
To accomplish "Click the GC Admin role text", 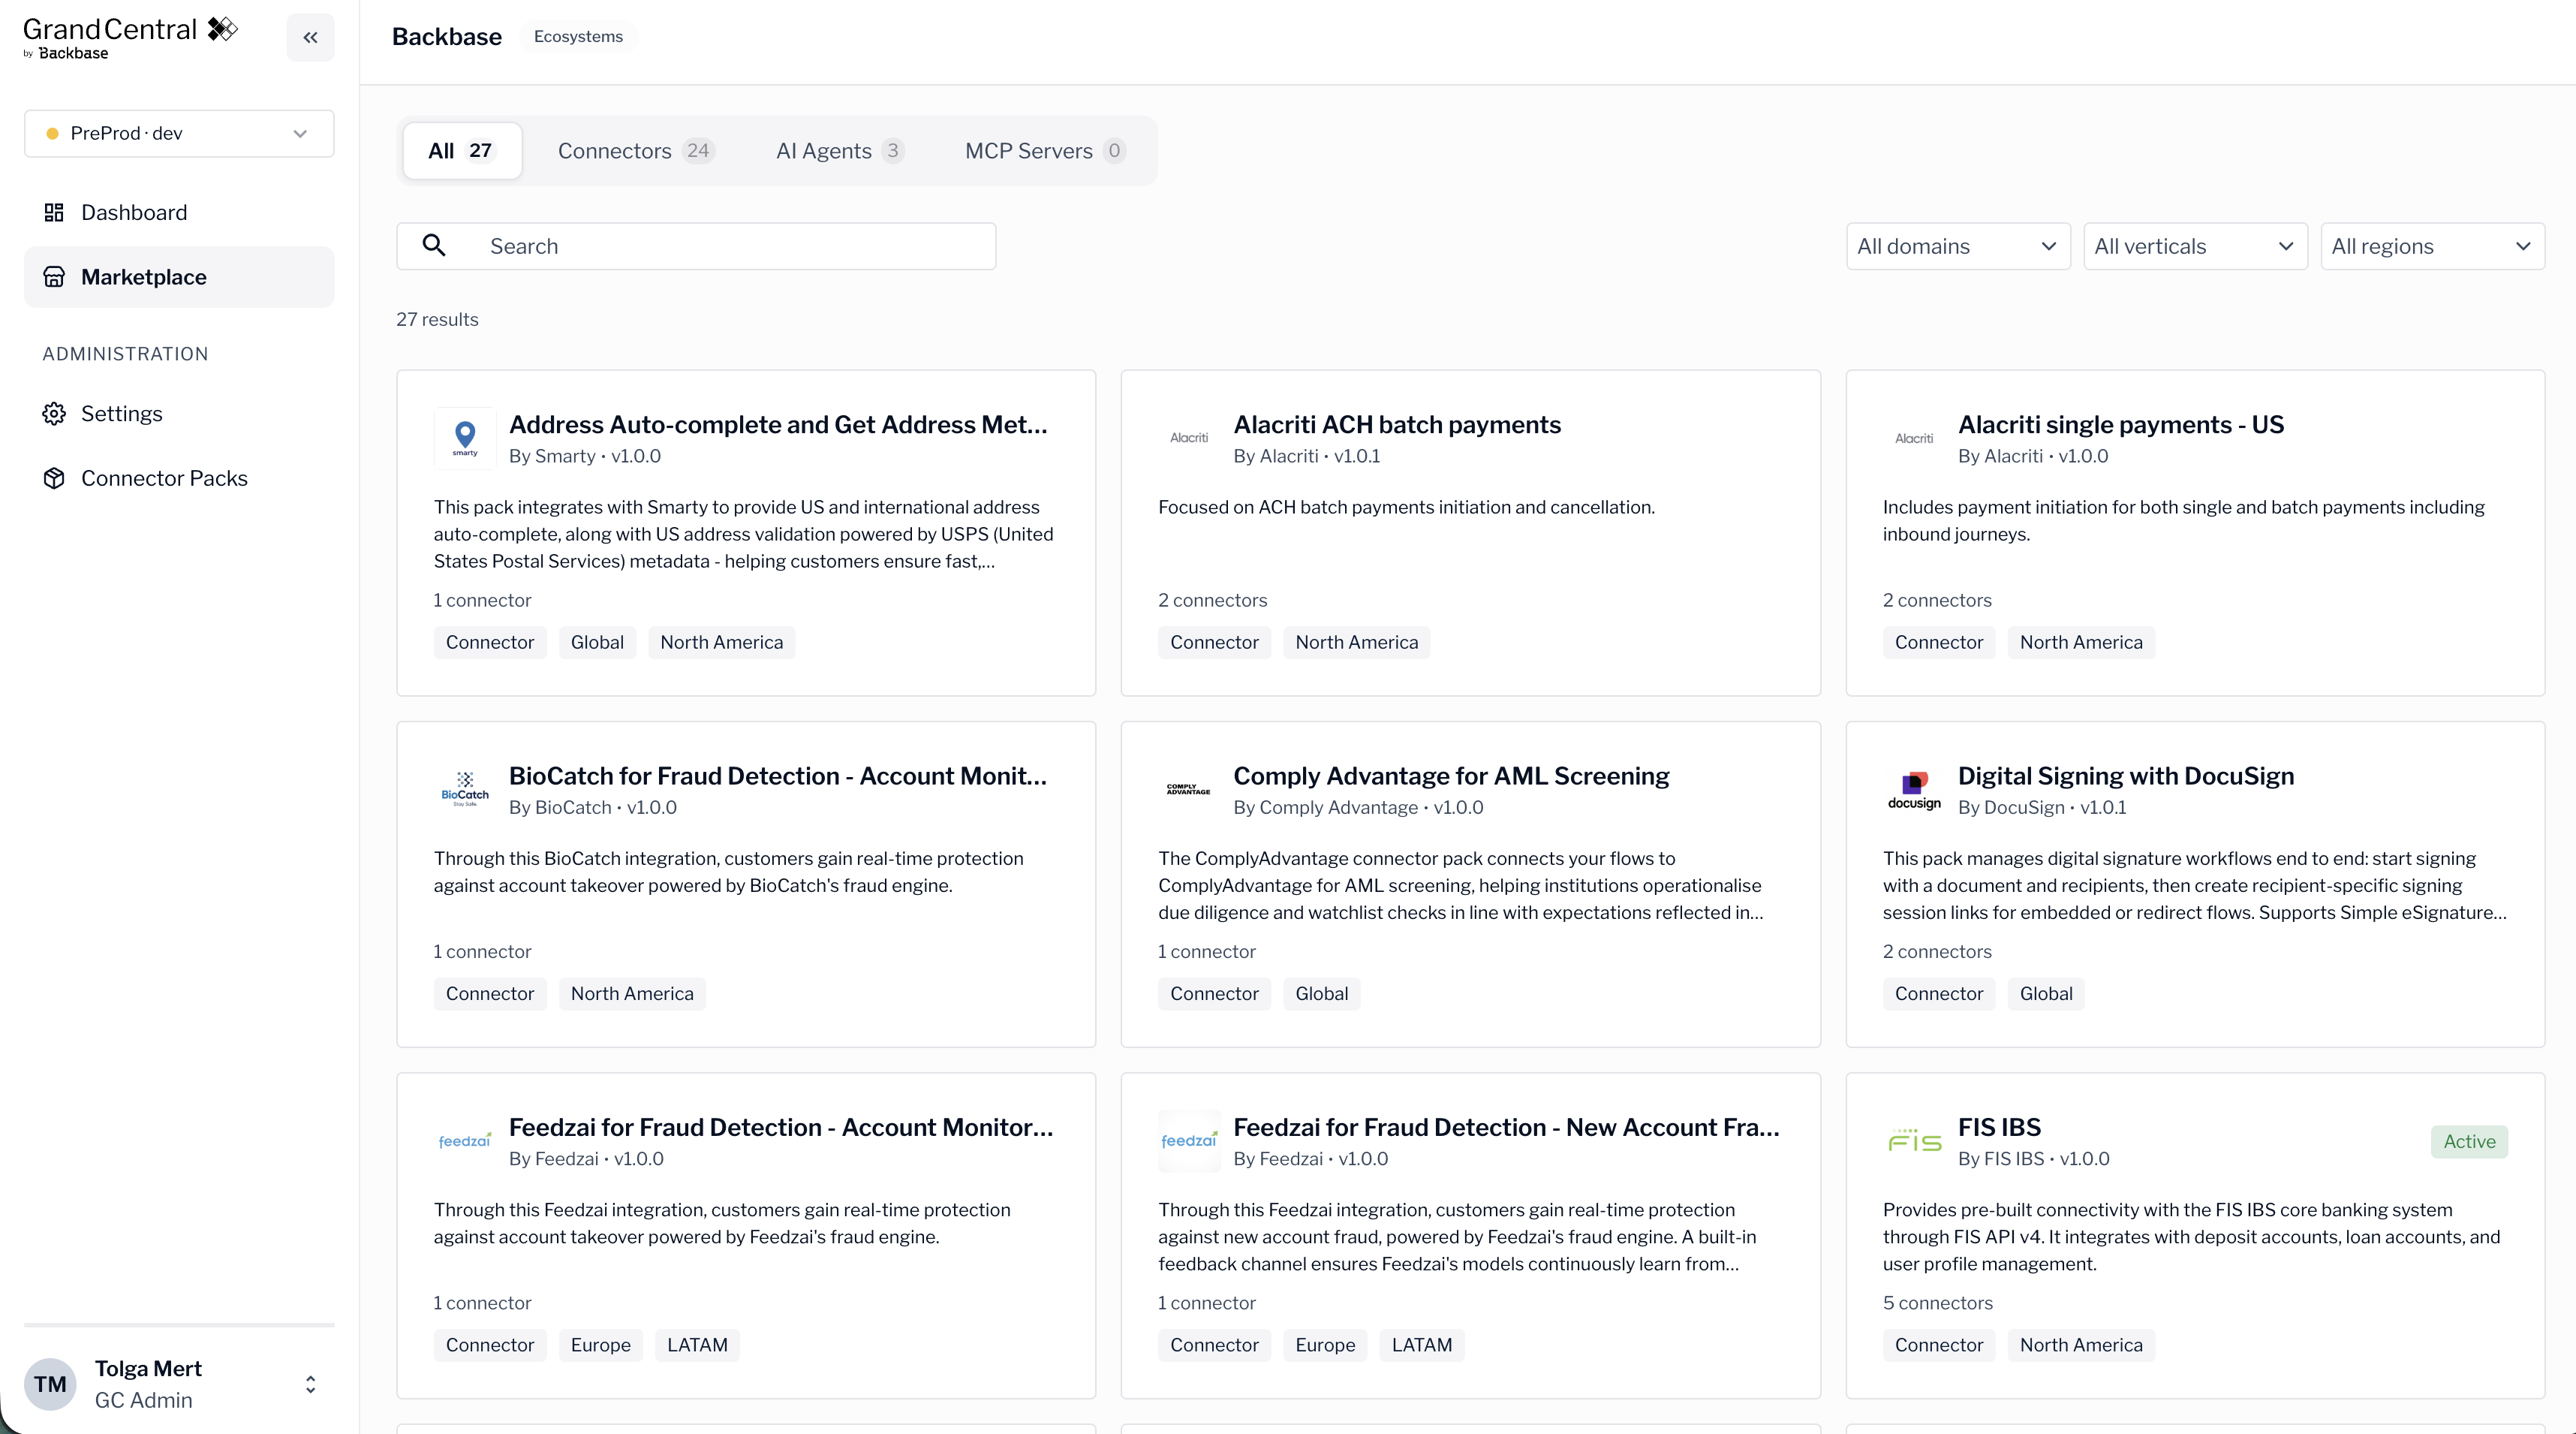I will click(143, 1400).
